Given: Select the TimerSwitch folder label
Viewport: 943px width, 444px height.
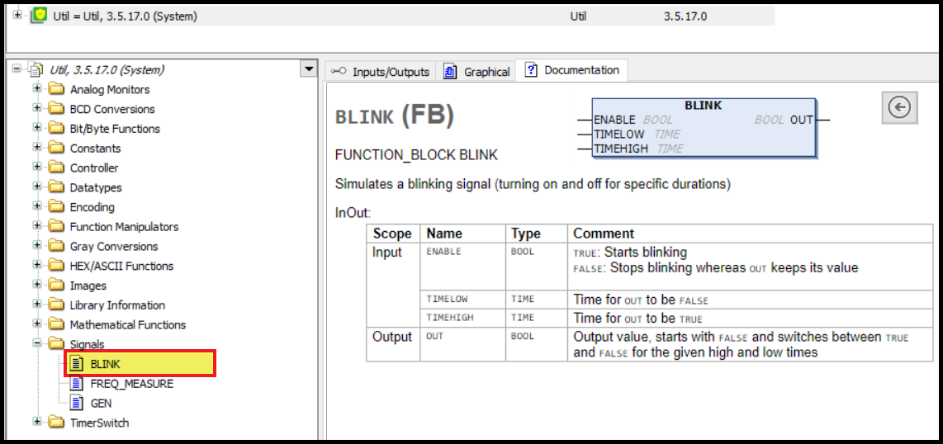Looking at the screenshot, I should 99,423.
